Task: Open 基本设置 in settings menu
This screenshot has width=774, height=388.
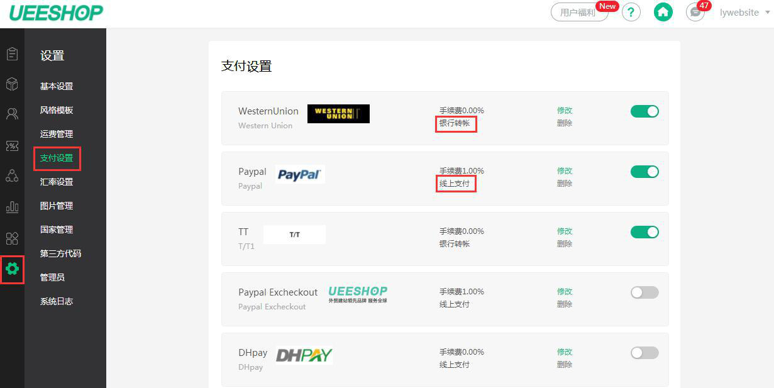Action: tap(57, 86)
